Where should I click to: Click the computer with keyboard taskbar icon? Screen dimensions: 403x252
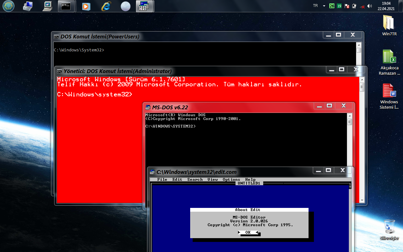click(48, 6)
